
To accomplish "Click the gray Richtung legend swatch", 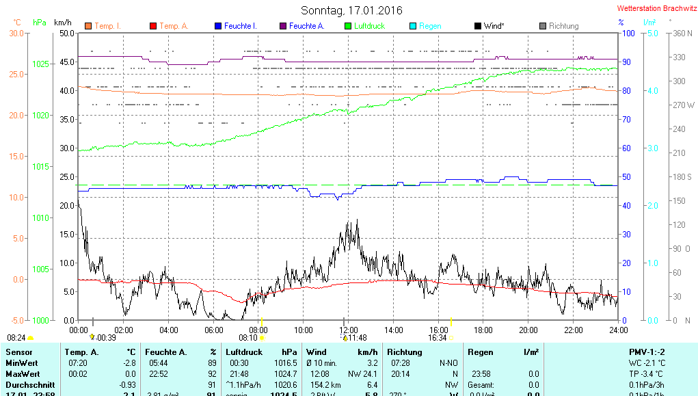I will point(543,26).
